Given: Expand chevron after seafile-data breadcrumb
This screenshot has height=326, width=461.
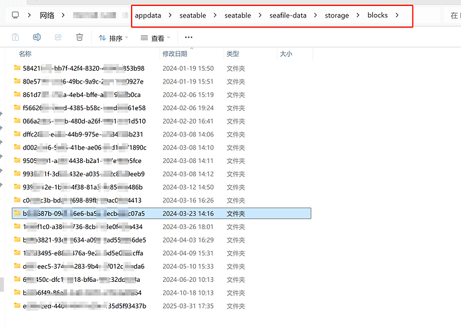Looking at the screenshot, I should (315, 15).
